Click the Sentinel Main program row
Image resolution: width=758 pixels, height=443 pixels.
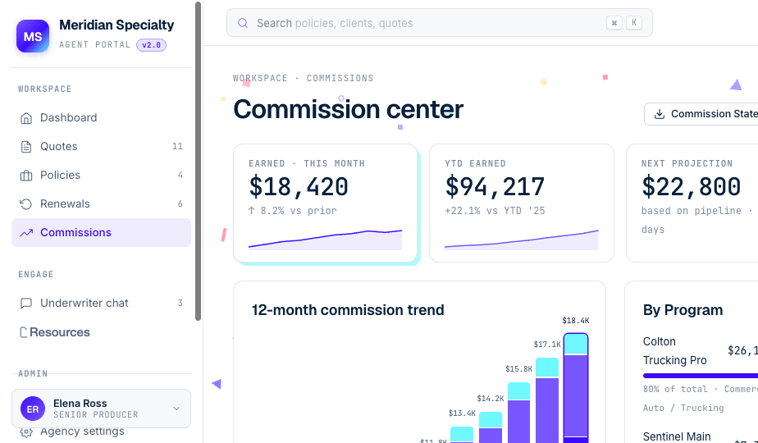(x=701, y=436)
